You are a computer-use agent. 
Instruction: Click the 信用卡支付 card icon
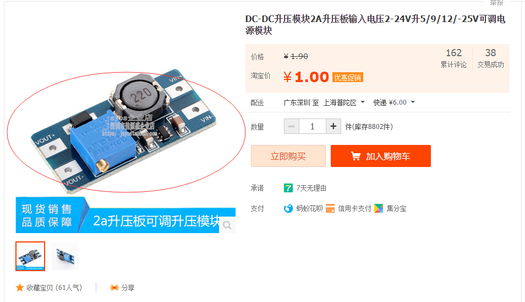point(330,208)
